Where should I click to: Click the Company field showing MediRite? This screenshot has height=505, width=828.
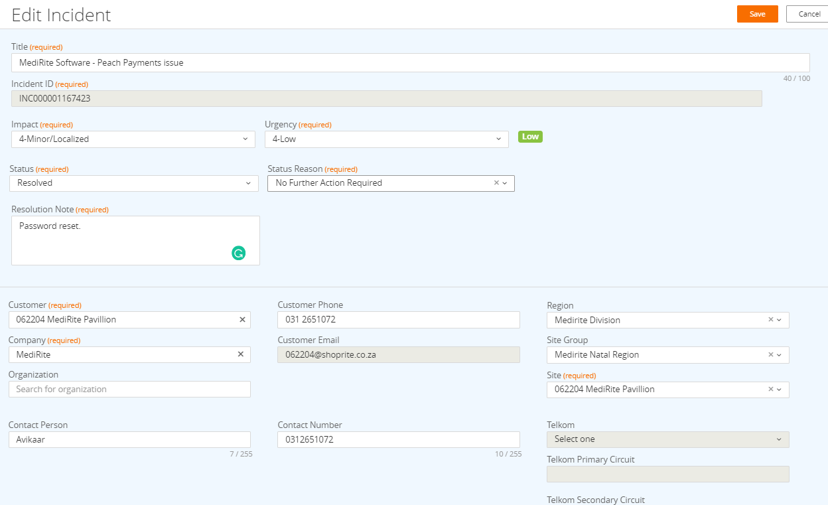pyautogui.click(x=129, y=354)
